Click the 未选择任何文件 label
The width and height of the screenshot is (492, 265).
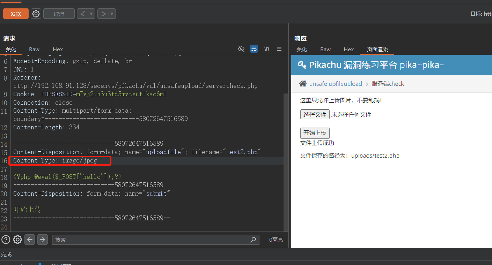(x=351, y=115)
